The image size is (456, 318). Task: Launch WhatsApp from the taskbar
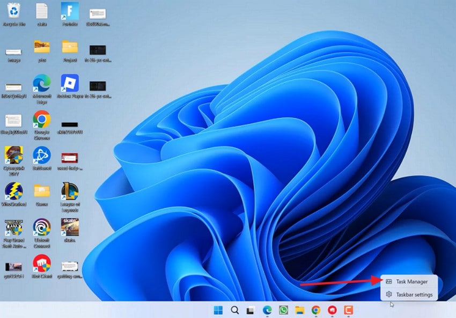(283, 310)
